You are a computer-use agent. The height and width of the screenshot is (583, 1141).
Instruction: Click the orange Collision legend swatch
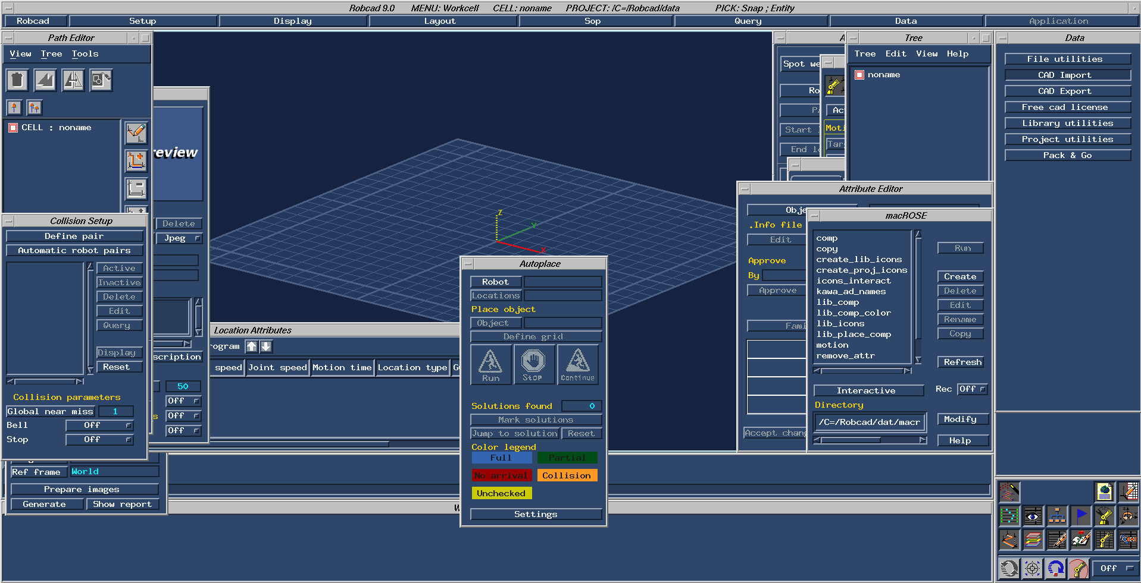pyautogui.click(x=567, y=475)
